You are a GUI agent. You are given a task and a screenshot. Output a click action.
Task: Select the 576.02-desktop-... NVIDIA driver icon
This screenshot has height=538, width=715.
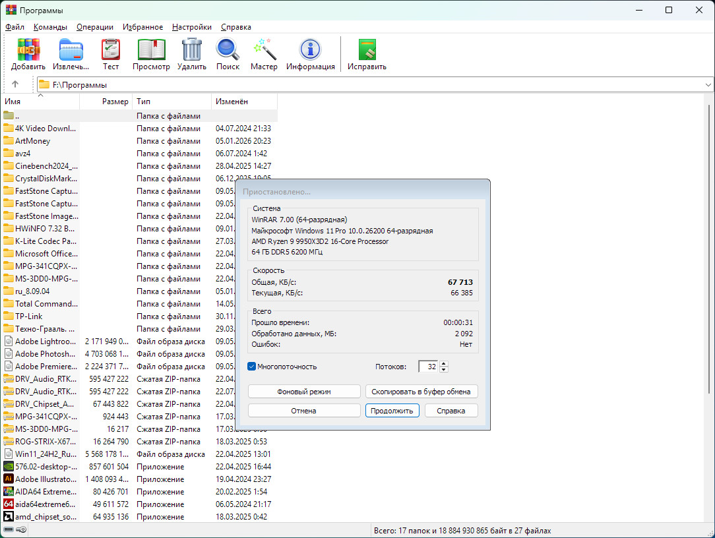tap(8, 466)
